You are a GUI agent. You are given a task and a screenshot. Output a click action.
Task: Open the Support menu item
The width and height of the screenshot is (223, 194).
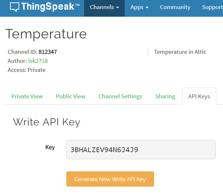pyautogui.click(x=212, y=7)
